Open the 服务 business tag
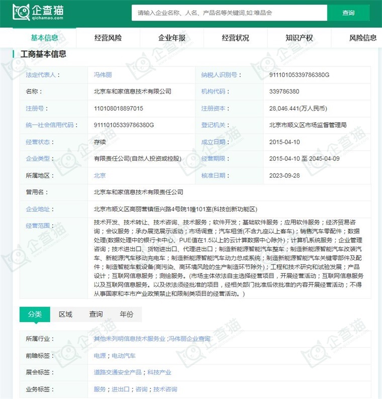 click(x=100, y=389)
